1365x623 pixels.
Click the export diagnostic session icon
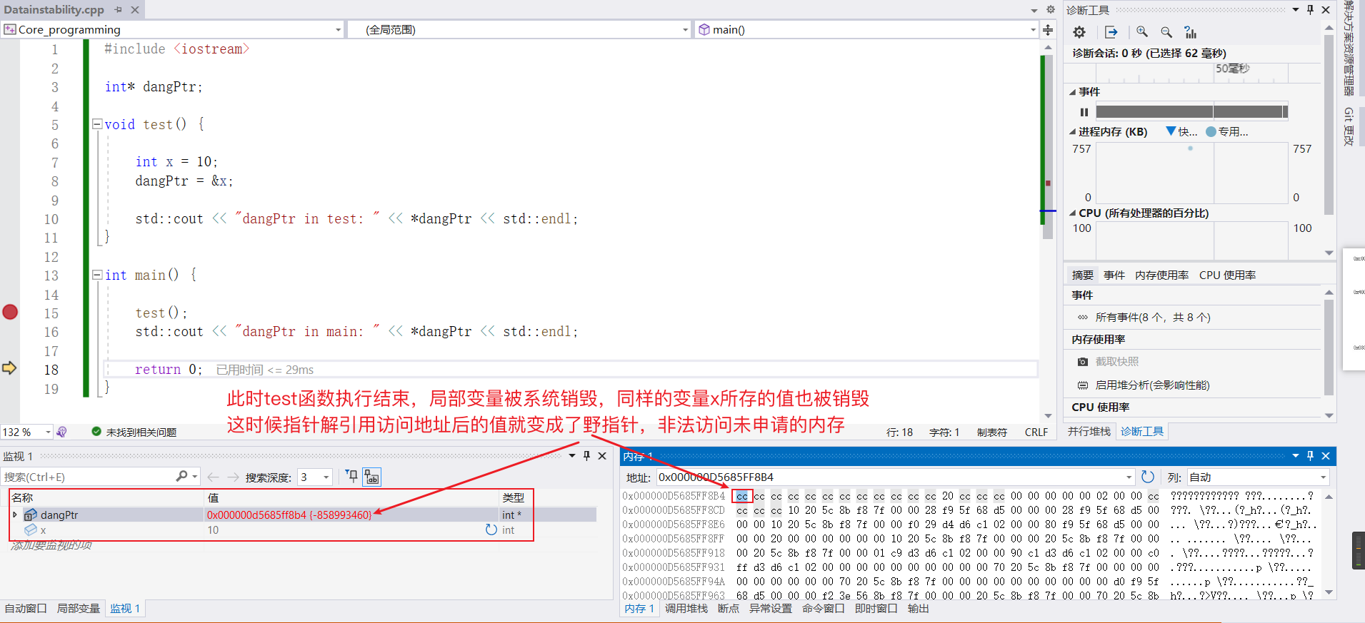click(x=1111, y=32)
